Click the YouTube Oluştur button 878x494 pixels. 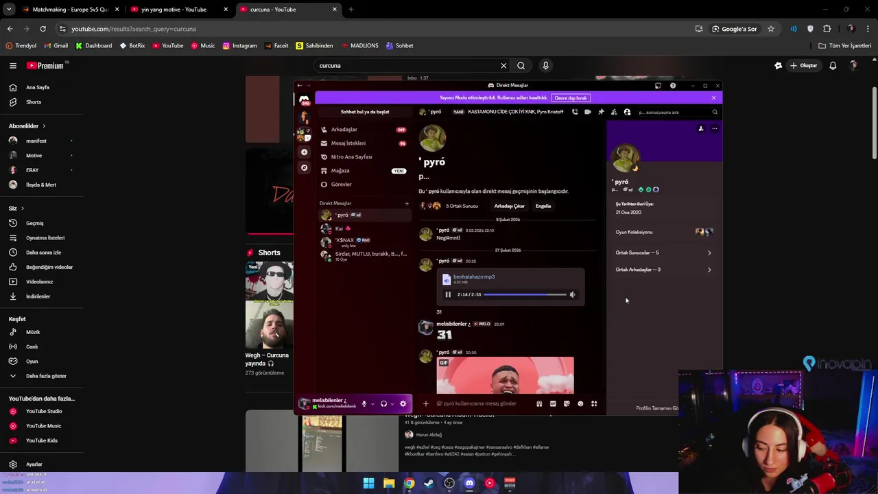803,66
